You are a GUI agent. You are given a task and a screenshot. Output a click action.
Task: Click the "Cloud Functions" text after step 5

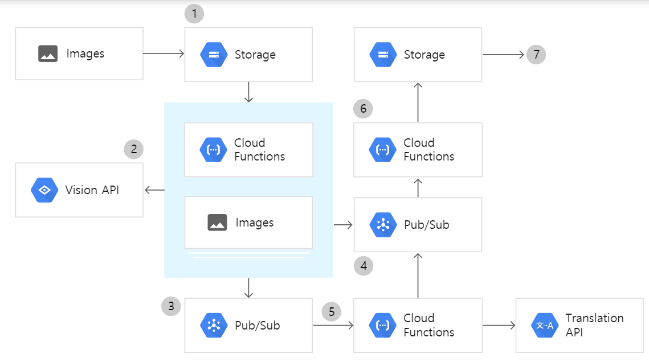pyautogui.click(x=429, y=325)
